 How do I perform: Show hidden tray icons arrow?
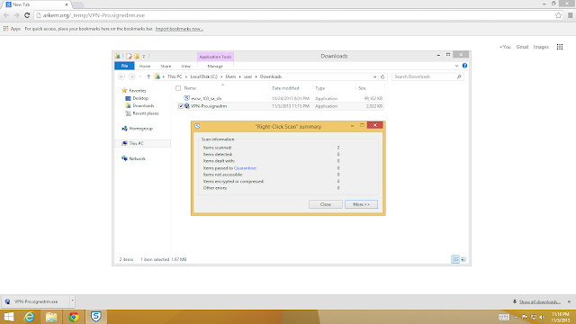coord(516,317)
